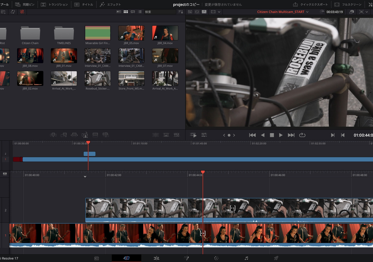Viewport: 373px width, 262px height.
Task: Toggle the lock playhead icon beside ruler
Action: pyautogui.click(x=5, y=174)
